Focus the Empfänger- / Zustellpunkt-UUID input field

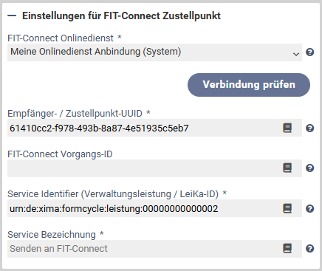pyautogui.click(x=154, y=128)
